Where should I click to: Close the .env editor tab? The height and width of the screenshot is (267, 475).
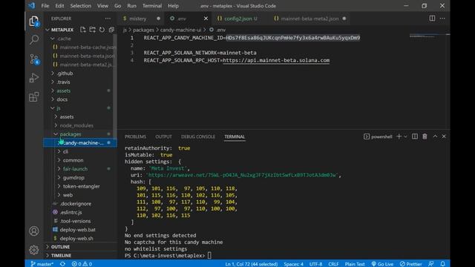click(x=206, y=19)
